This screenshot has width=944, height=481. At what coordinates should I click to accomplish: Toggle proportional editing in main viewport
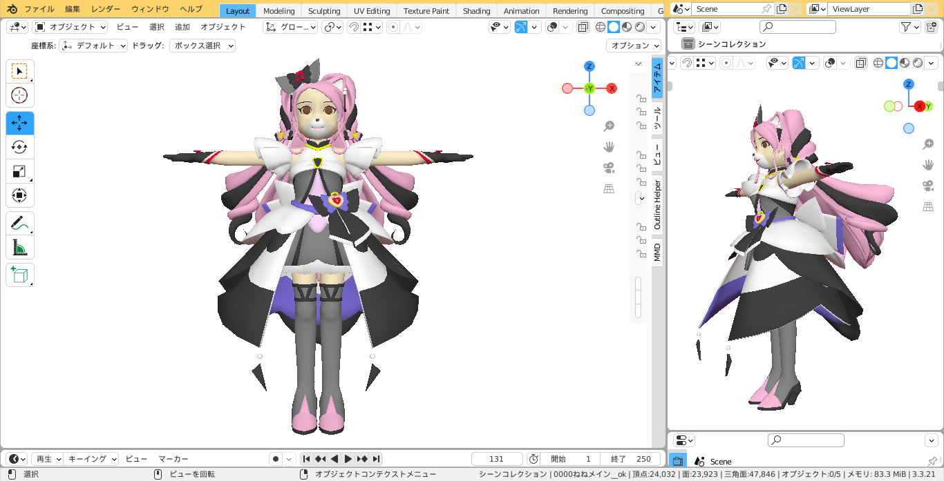click(393, 27)
